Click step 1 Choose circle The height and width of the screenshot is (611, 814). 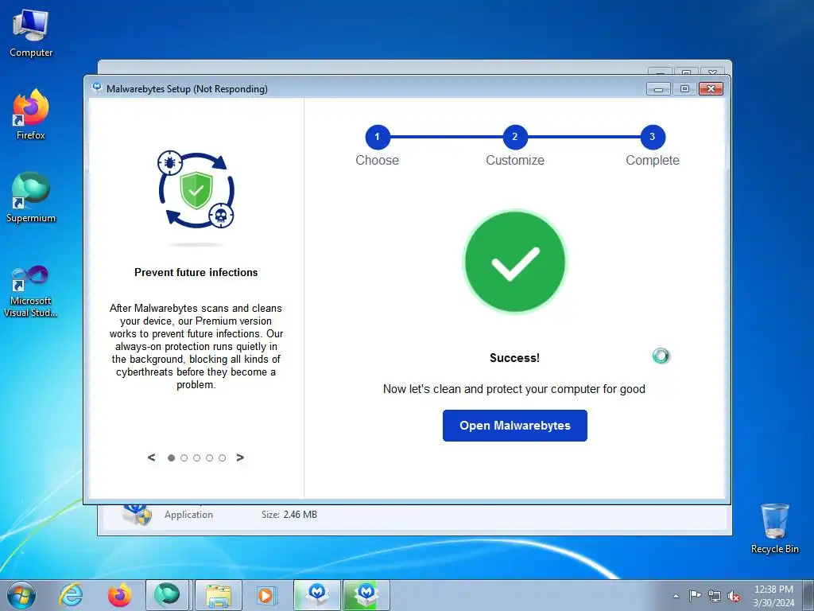[378, 137]
